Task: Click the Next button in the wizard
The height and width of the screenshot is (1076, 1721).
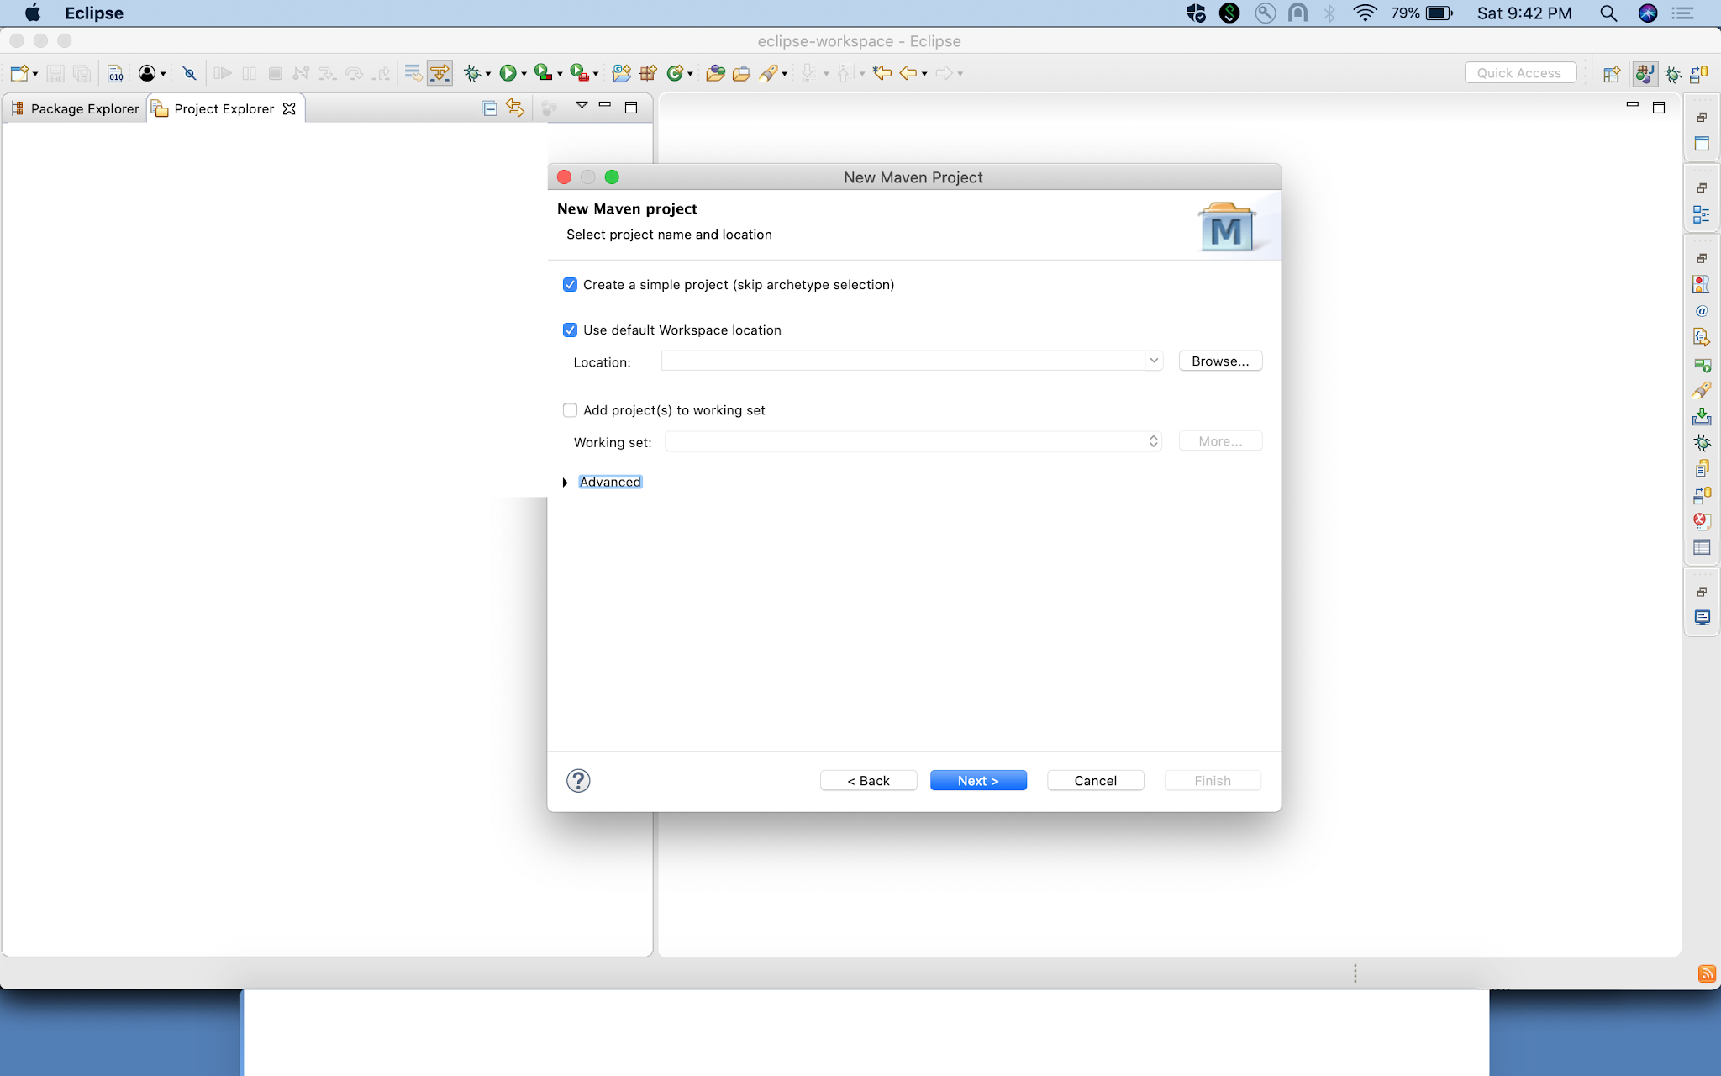Action: coord(977,780)
